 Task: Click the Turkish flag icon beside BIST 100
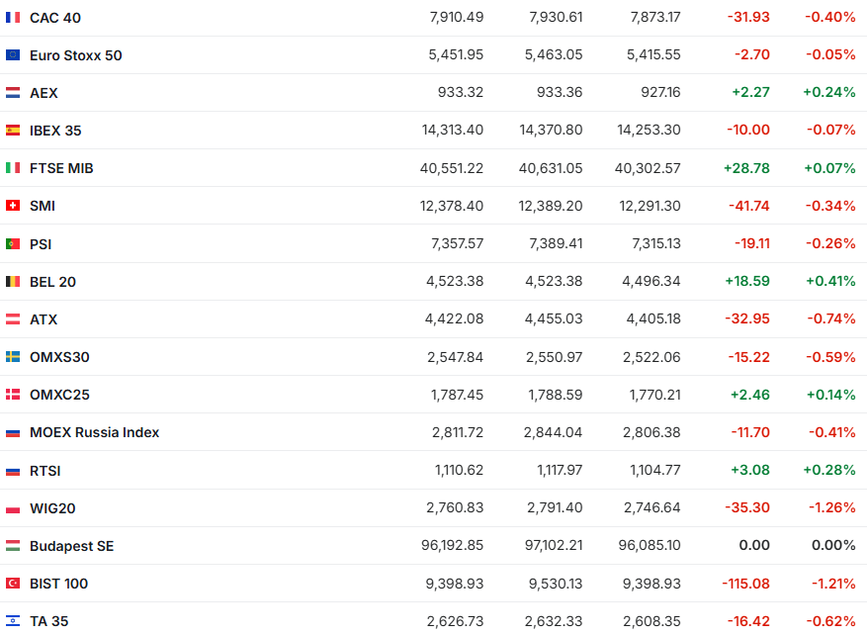point(13,584)
